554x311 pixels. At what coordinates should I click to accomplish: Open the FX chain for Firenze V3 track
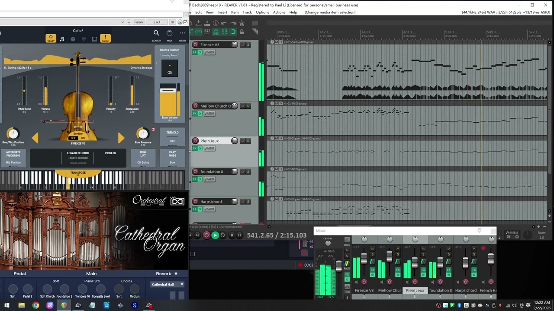pyautogui.click(x=195, y=52)
